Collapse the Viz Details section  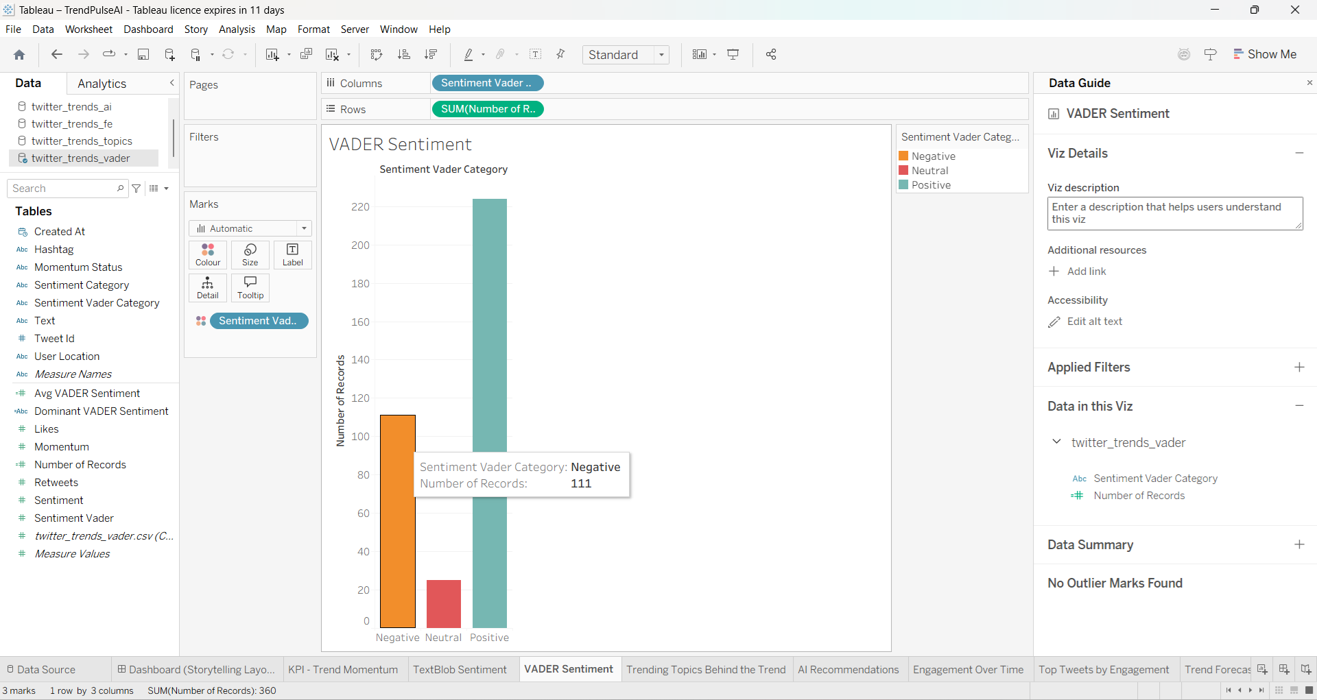click(1299, 153)
